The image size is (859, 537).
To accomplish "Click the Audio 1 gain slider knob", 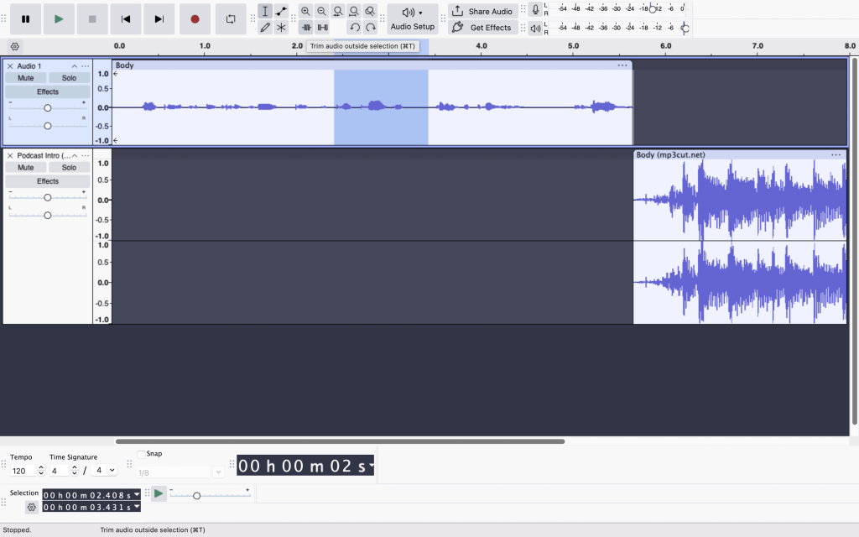I will click(48, 108).
